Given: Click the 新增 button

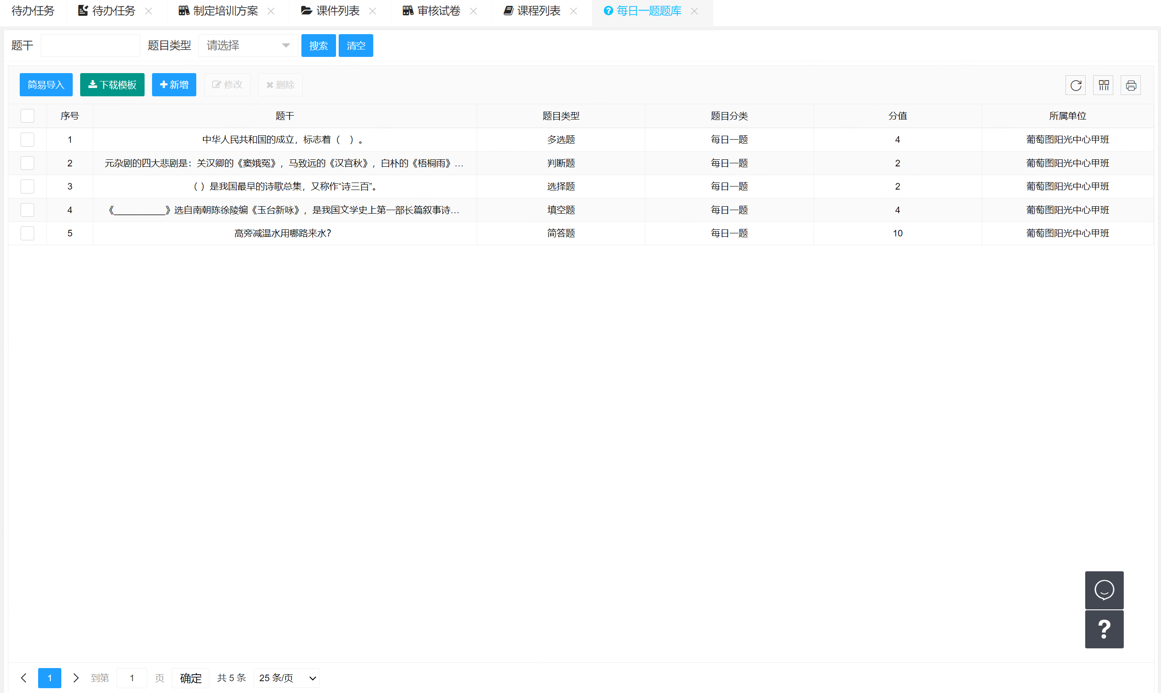Looking at the screenshot, I should pyautogui.click(x=174, y=84).
